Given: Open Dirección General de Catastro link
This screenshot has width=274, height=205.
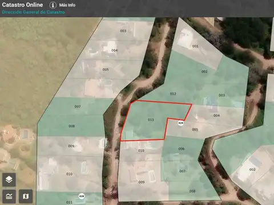Looking at the screenshot, I should (33, 12).
